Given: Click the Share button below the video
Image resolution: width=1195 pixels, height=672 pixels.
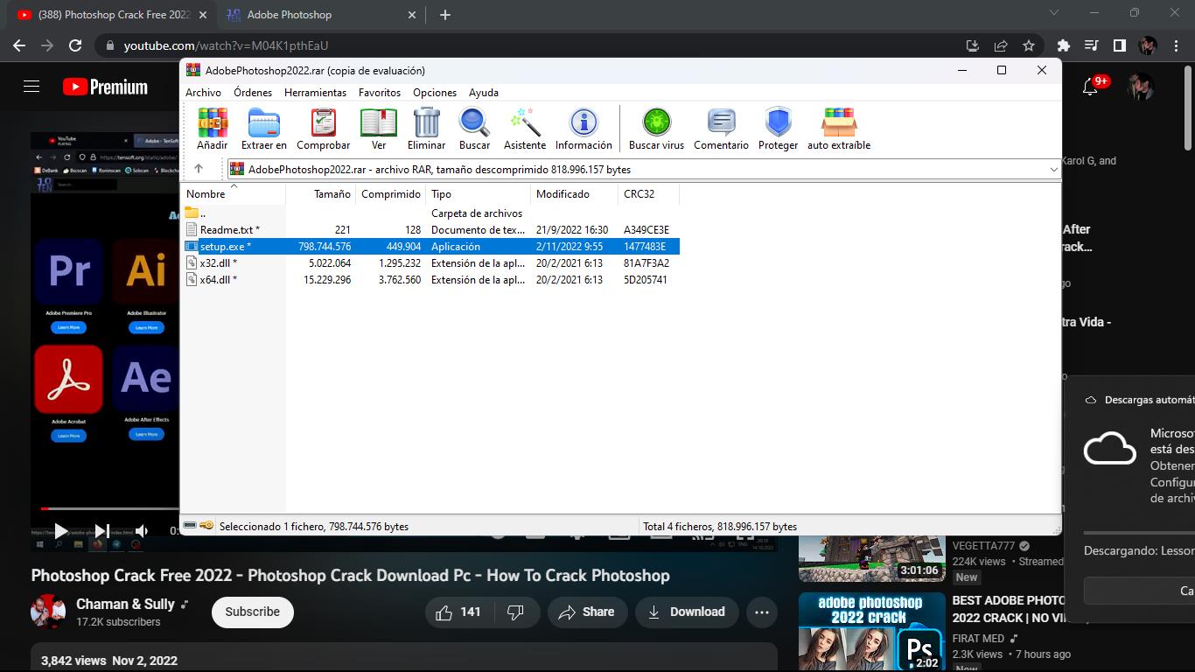Looking at the screenshot, I should point(586,612).
